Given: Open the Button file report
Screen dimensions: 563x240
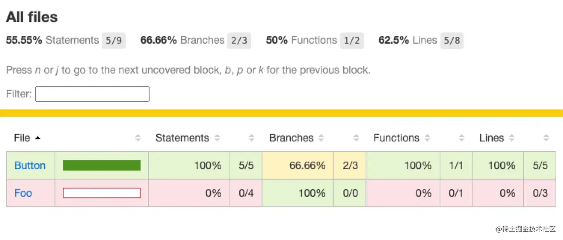Looking at the screenshot, I should click(x=30, y=165).
